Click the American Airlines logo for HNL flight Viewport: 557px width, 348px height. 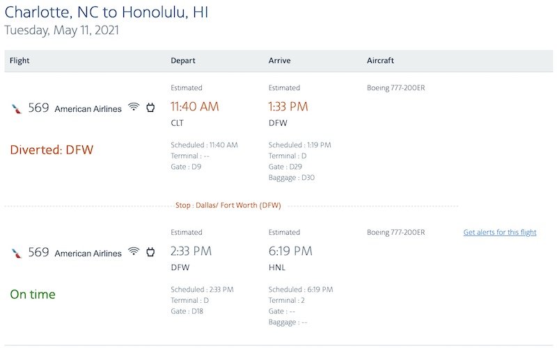coord(16,253)
